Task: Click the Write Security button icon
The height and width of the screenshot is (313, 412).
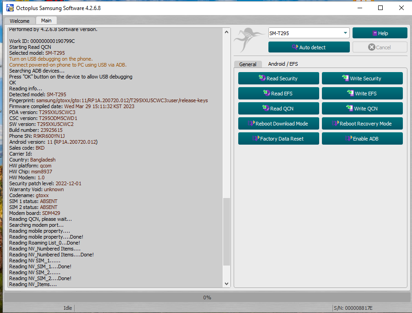Action: (x=346, y=78)
